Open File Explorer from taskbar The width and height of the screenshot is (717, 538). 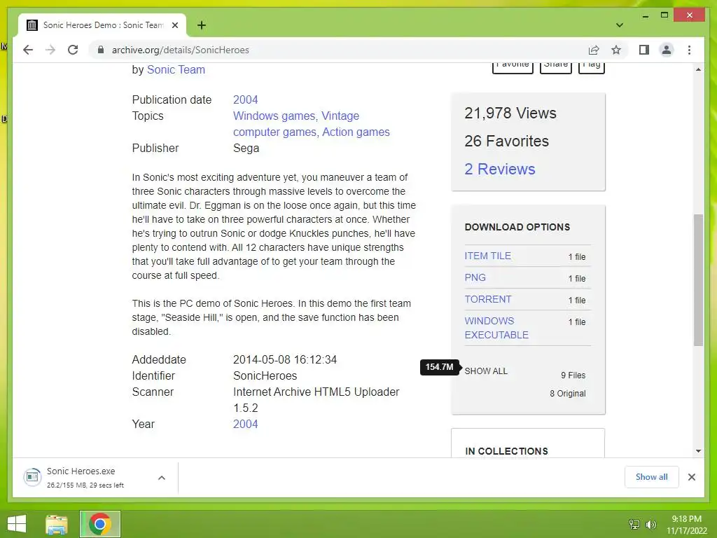click(x=57, y=524)
